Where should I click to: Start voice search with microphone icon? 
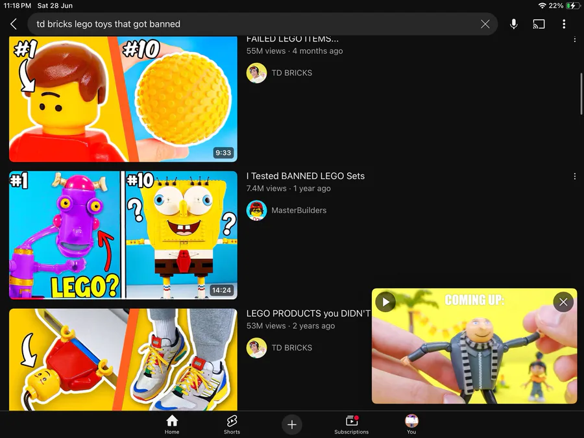tap(514, 24)
